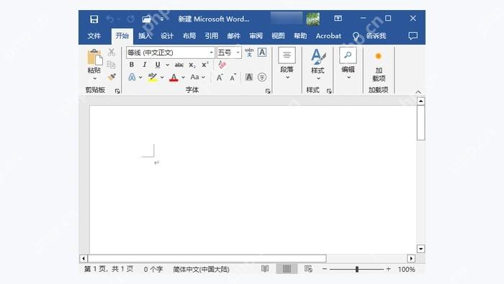Click the text effects A icon
Image resolution: width=504 pixels, height=284 pixels.
coord(132,77)
